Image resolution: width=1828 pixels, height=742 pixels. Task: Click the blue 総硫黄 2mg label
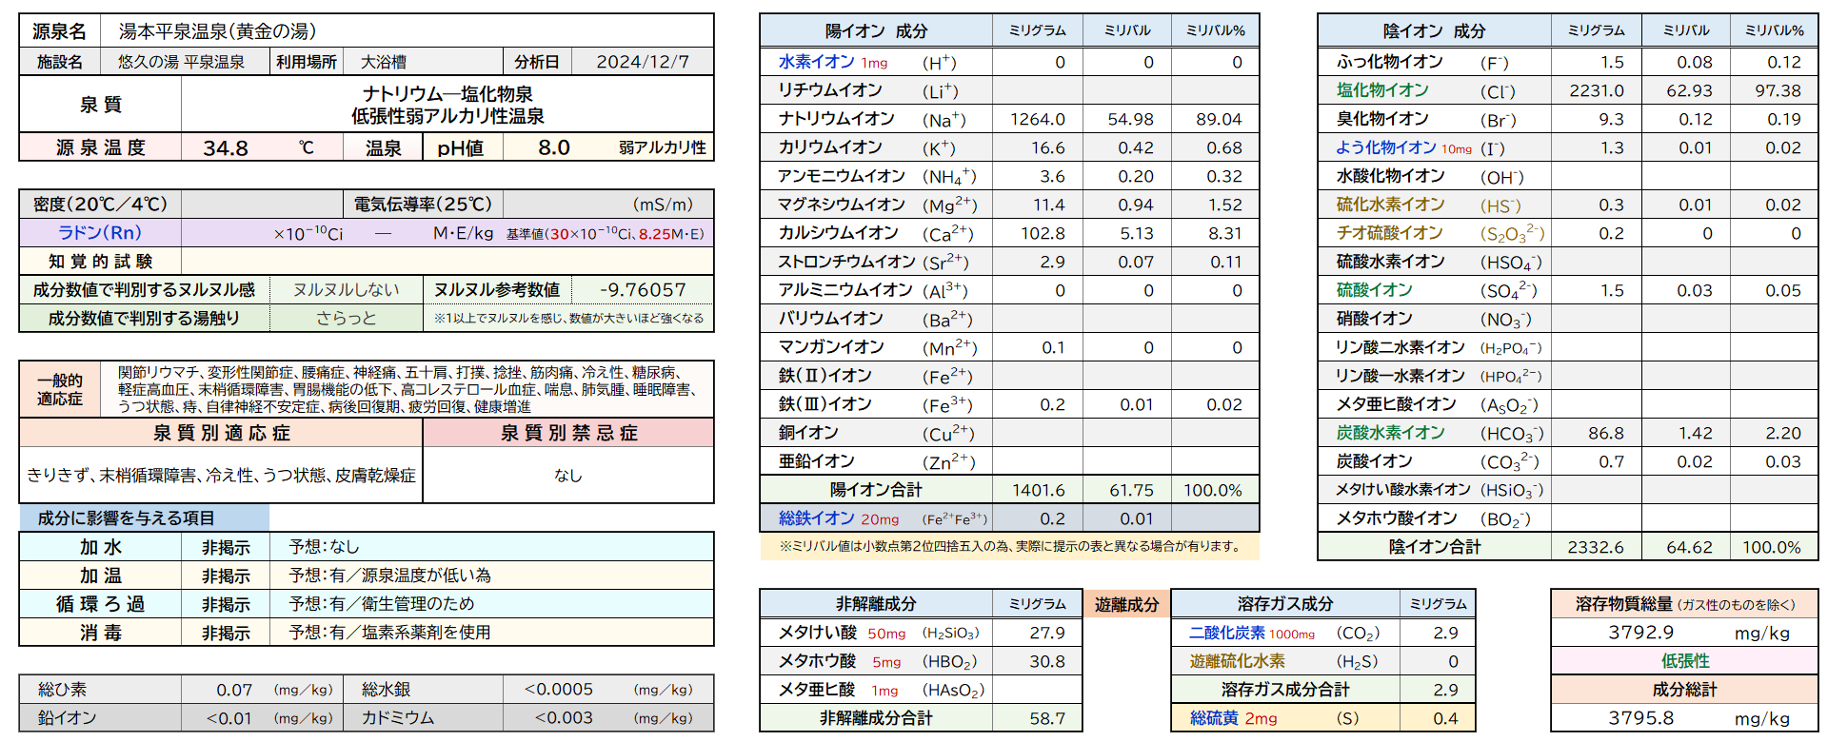coord(1233,718)
